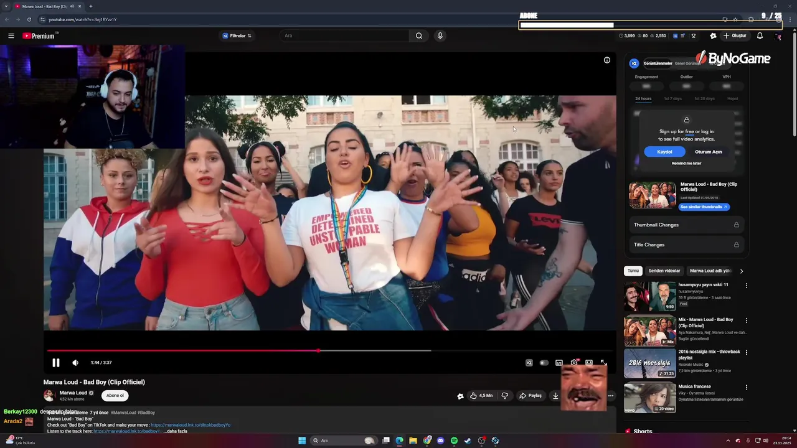797x448 pixels.
Task: Submit search with the magnifier icon
Action: pyautogui.click(x=419, y=36)
